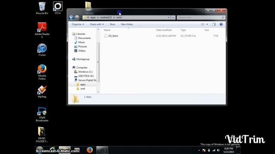Click the navigation pane scroll up arrow

point(98,30)
